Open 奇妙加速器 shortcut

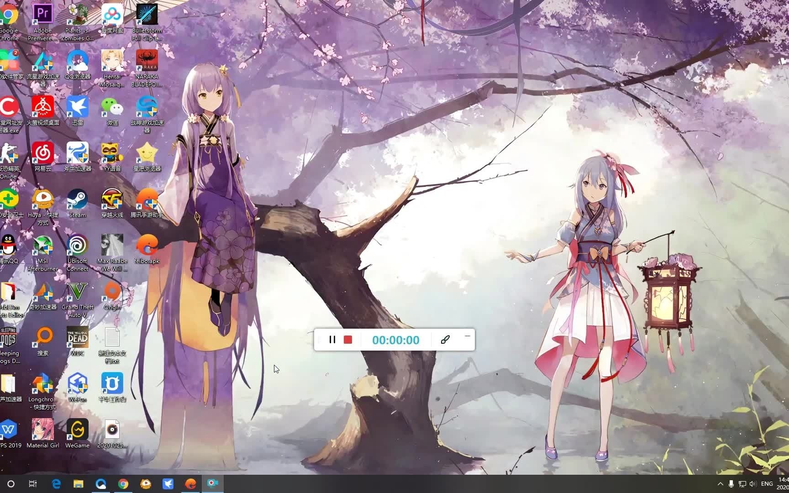[43, 295]
